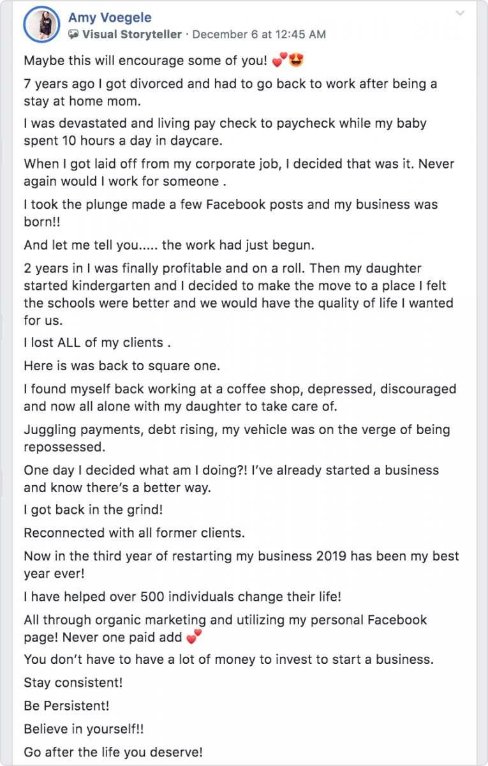Click the Visual Storyteller badge label
Screen dimensions: 488x766
[132, 34]
